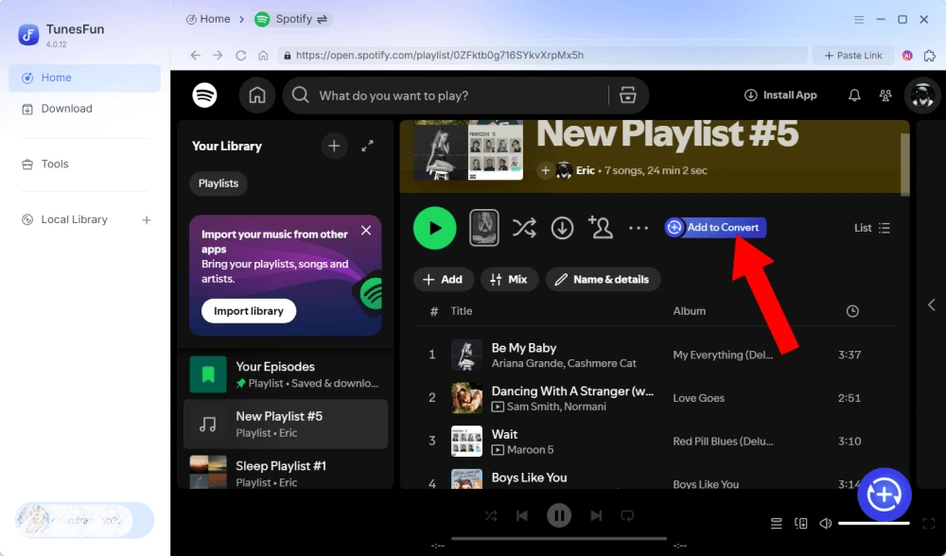Viewport: 946px width, 556px height.
Task: Click the Add pill button
Action: point(443,280)
